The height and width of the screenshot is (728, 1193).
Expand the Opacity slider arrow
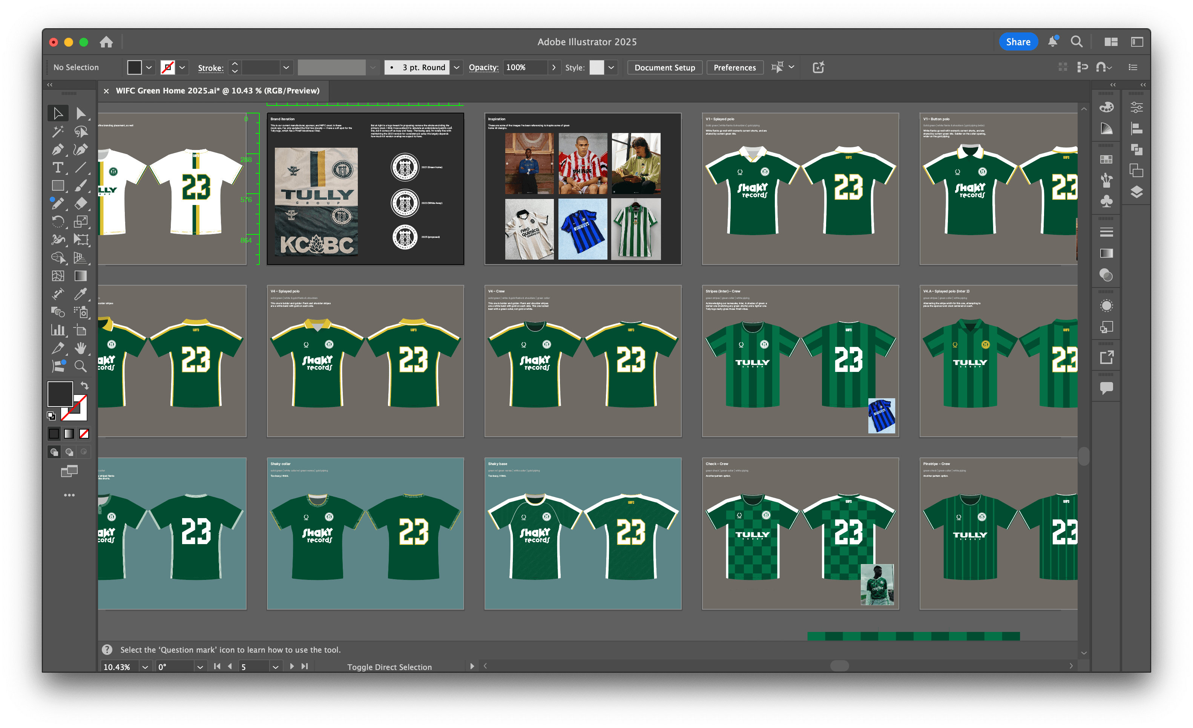[554, 67]
